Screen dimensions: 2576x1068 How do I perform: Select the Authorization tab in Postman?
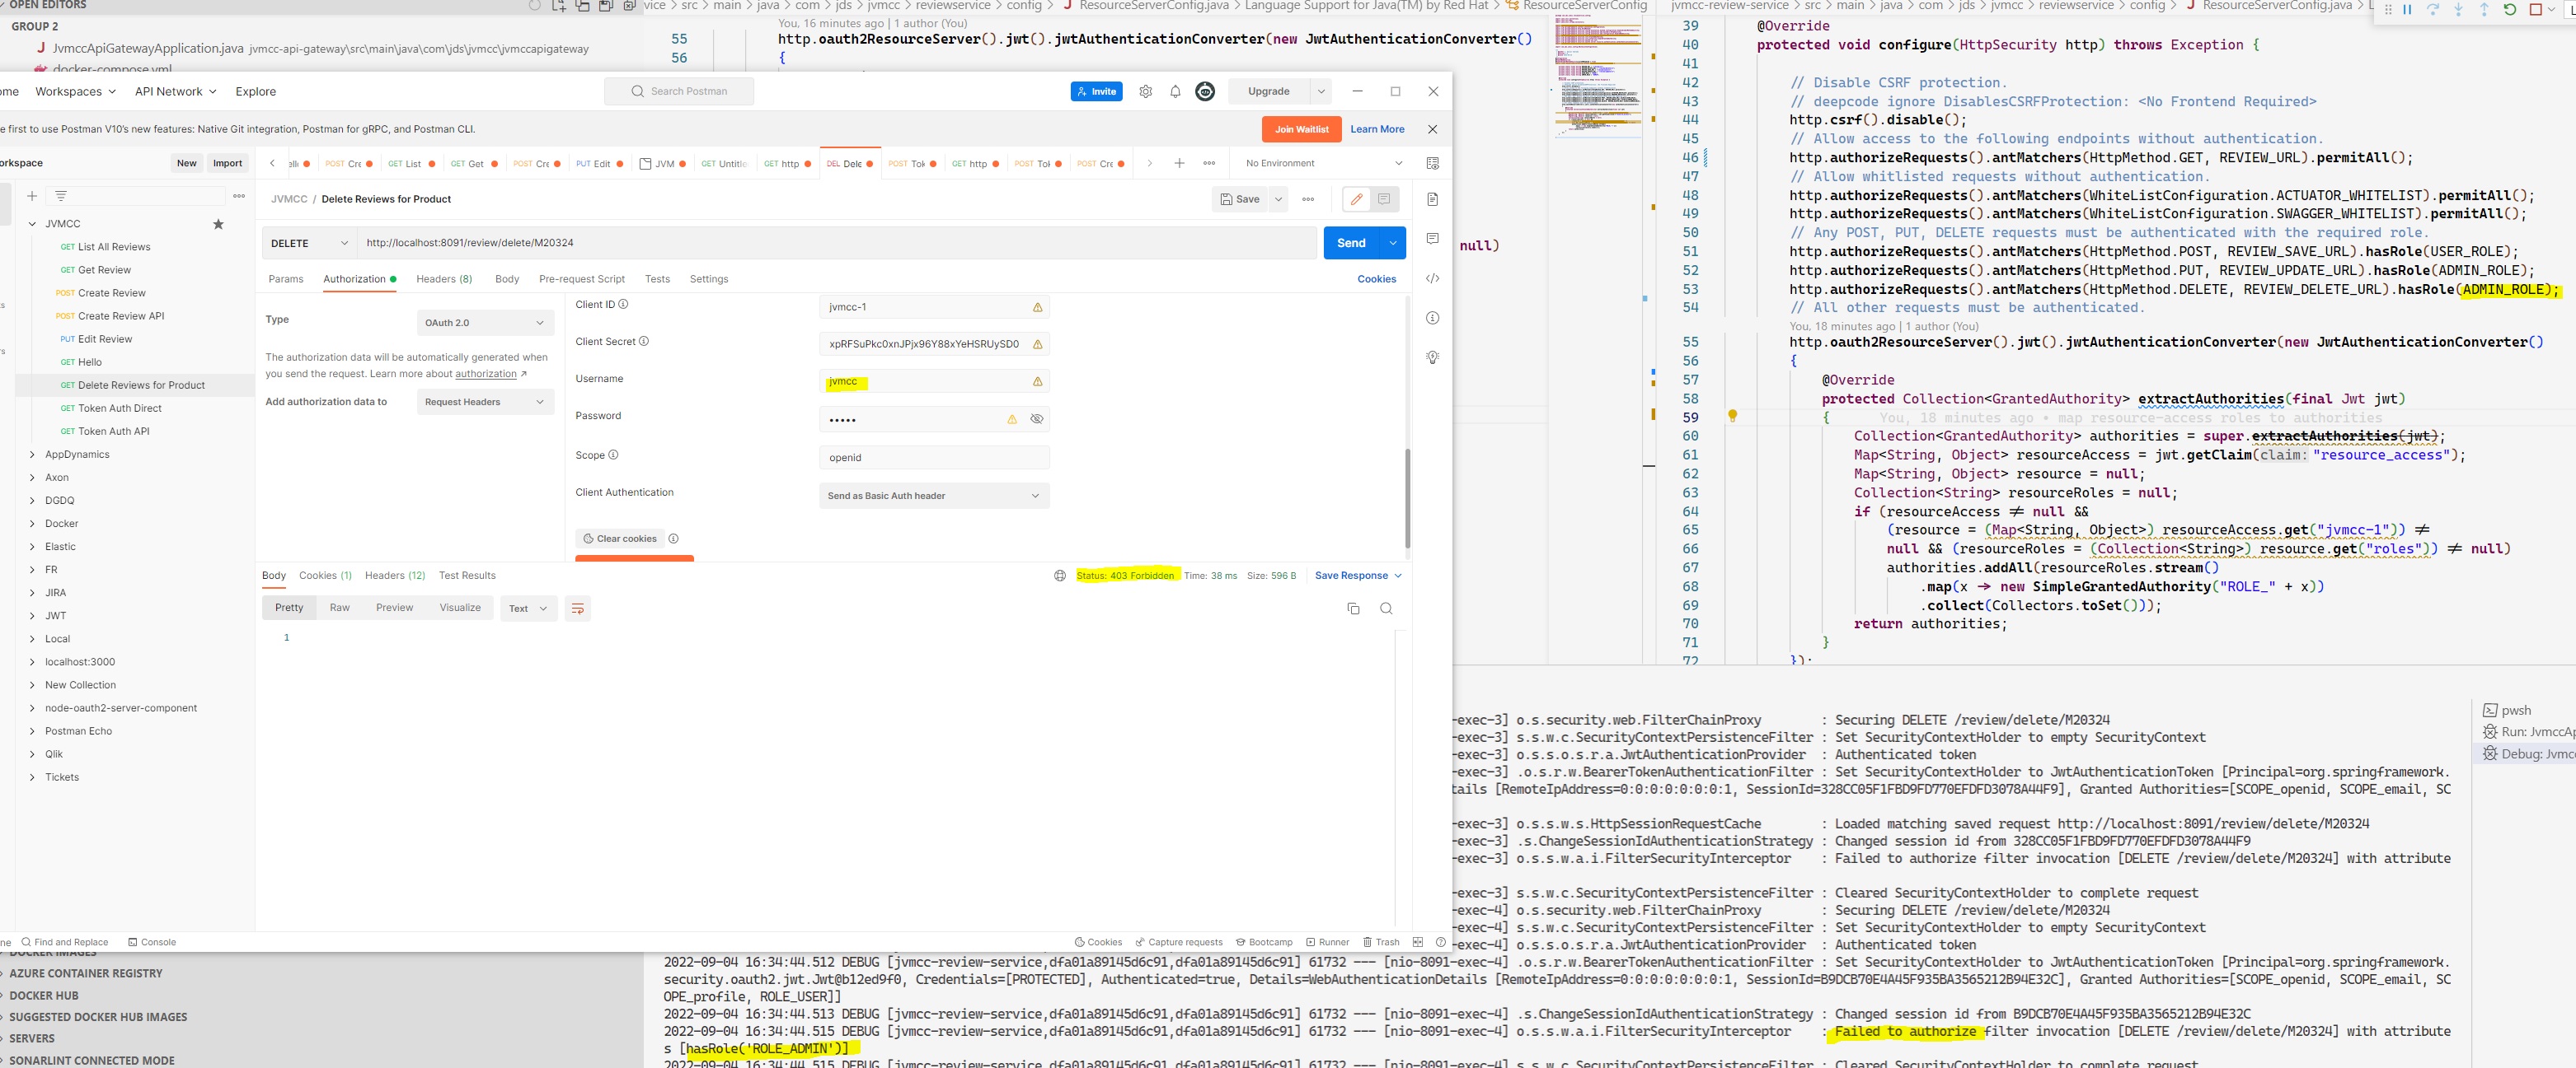[358, 277]
